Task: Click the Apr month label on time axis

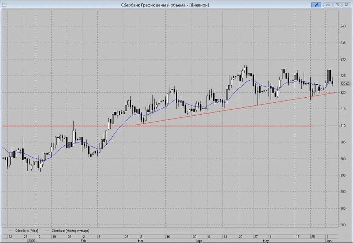Action: 199,241
